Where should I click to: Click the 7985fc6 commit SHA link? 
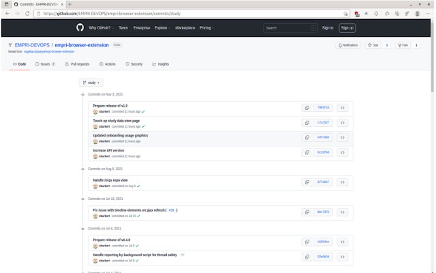(323, 107)
